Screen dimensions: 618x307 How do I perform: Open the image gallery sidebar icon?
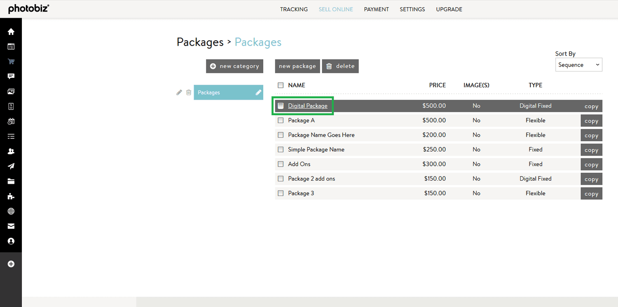(x=11, y=91)
